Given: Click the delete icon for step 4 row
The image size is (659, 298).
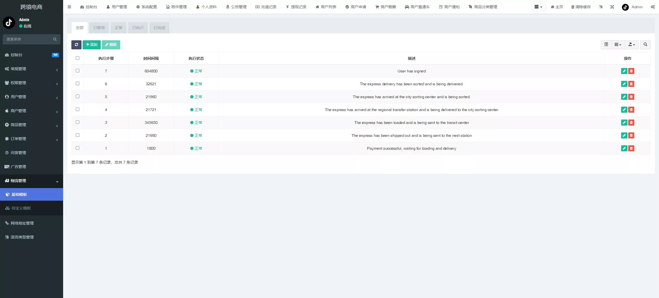Looking at the screenshot, I should click(x=631, y=110).
